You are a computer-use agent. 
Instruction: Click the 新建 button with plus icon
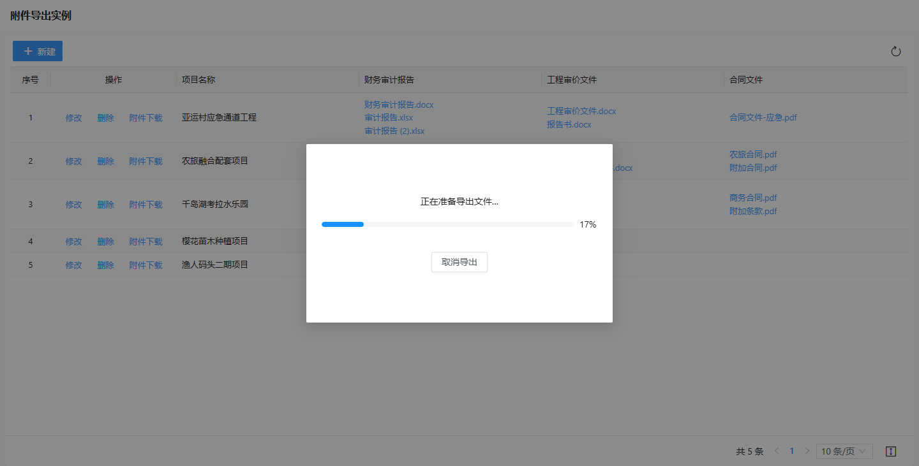tap(38, 51)
